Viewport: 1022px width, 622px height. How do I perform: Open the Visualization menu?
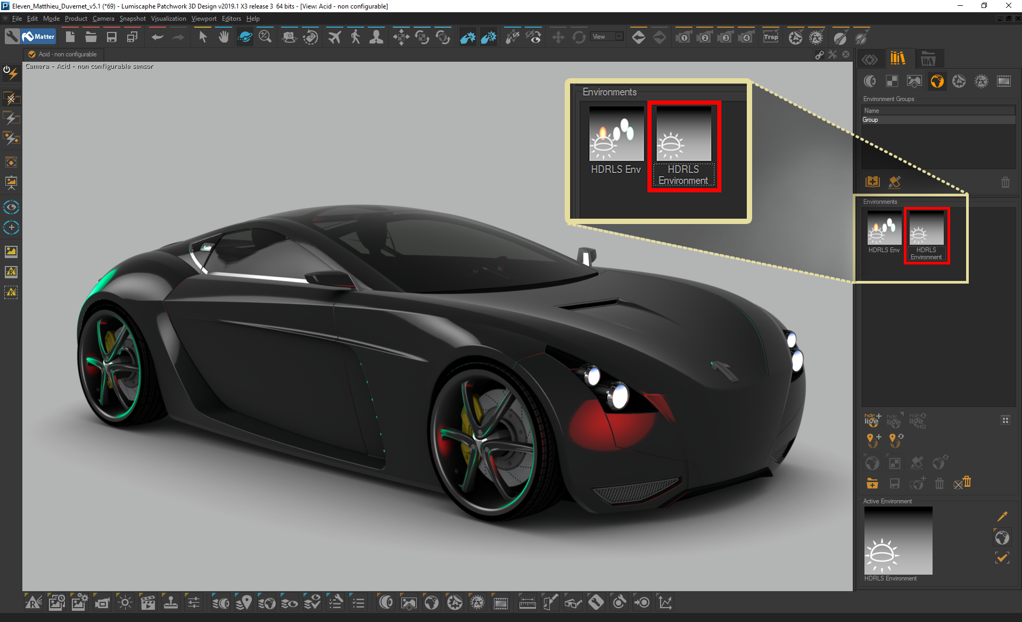(x=168, y=19)
